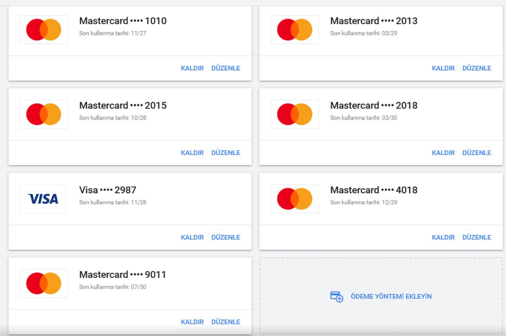
Task: Click the Mastercard logo of card 2018
Action: [x=295, y=114]
